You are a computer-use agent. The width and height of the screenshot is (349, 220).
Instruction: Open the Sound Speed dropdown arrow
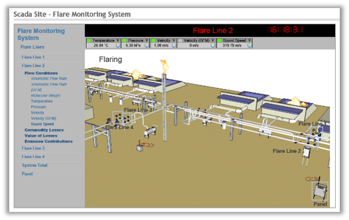coord(249,40)
